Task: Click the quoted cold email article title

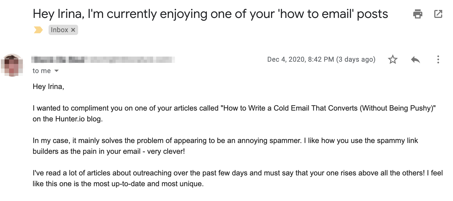Action: (x=328, y=108)
